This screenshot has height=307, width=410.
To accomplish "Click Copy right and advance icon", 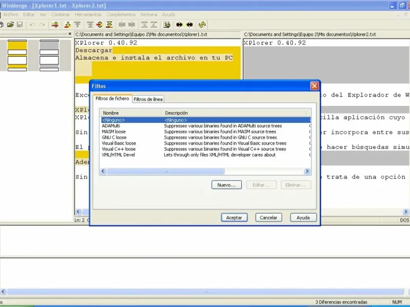I will pyautogui.click(x=145, y=25).
